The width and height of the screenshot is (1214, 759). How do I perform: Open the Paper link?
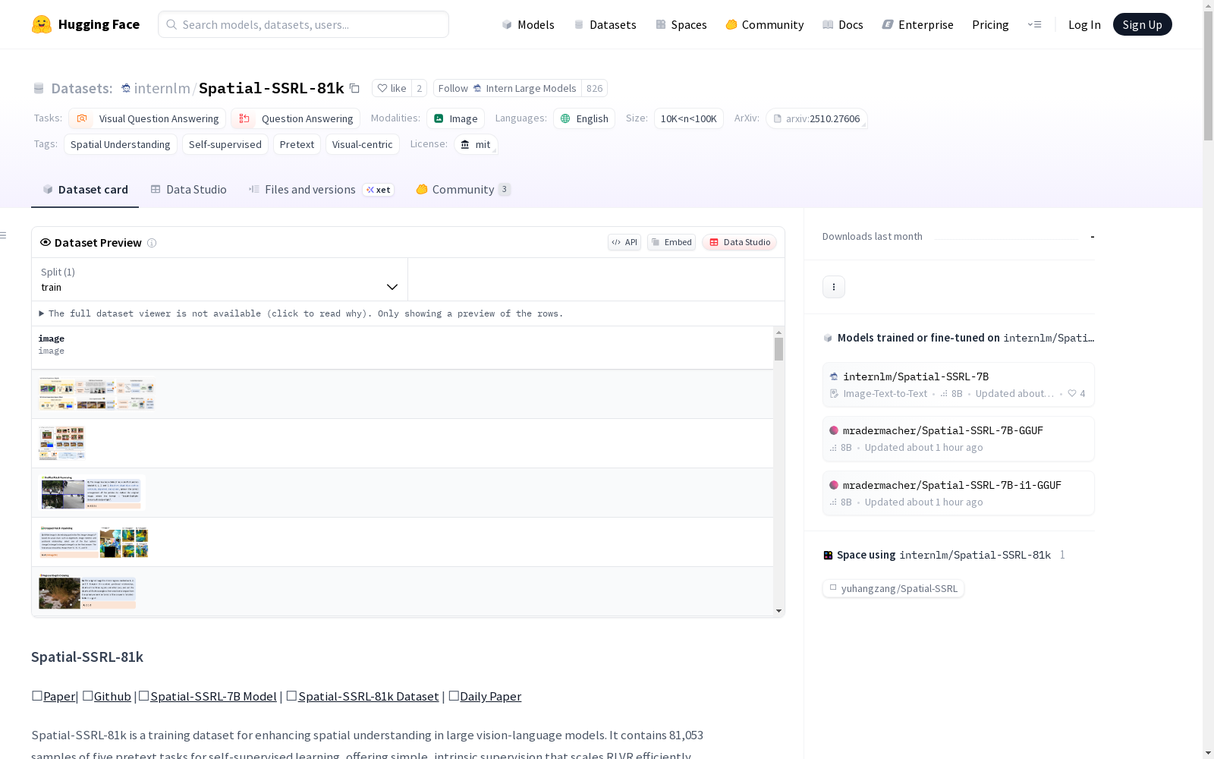tap(59, 696)
